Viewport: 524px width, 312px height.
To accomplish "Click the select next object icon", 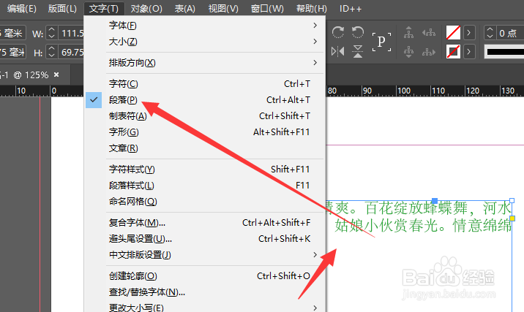I will point(429,52).
